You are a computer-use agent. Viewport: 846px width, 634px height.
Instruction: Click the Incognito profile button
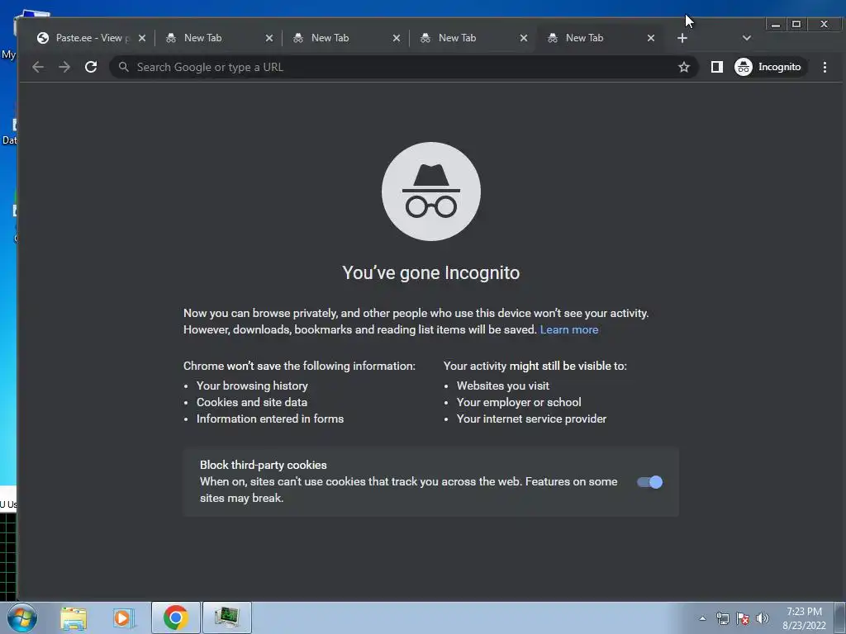(770, 67)
